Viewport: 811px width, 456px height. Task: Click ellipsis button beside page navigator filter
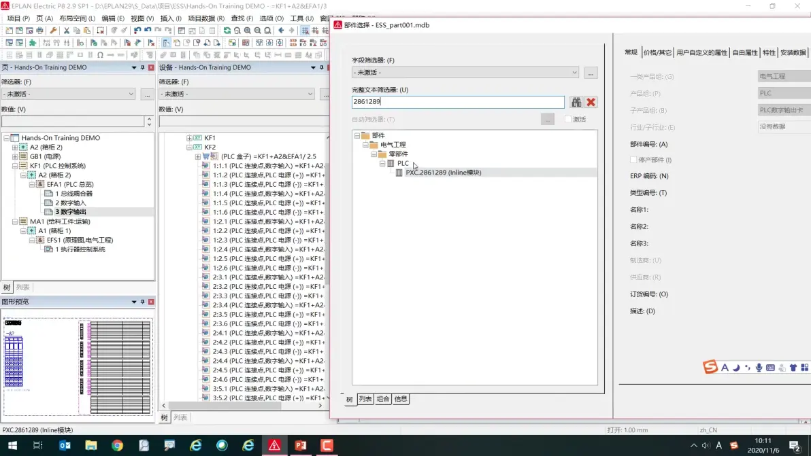148,94
